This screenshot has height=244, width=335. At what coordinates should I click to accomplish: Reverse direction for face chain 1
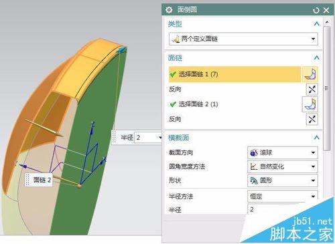pos(312,90)
